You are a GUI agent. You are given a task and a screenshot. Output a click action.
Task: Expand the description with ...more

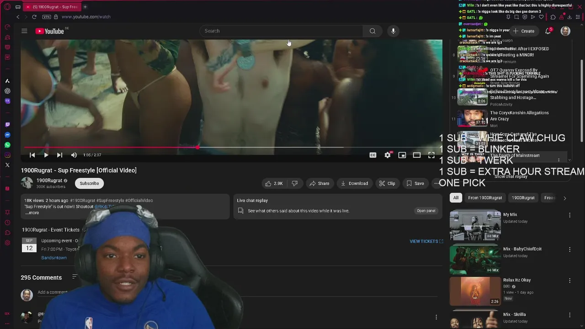pyautogui.click(x=32, y=213)
